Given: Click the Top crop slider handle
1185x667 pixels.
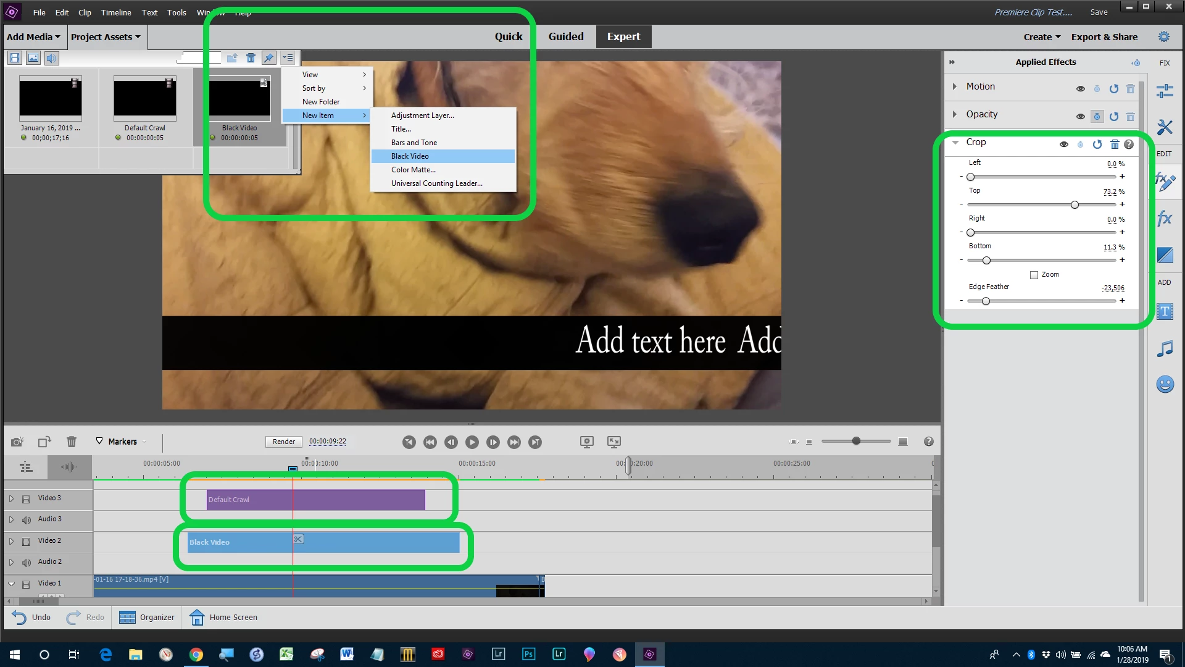Looking at the screenshot, I should click(1075, 205).
